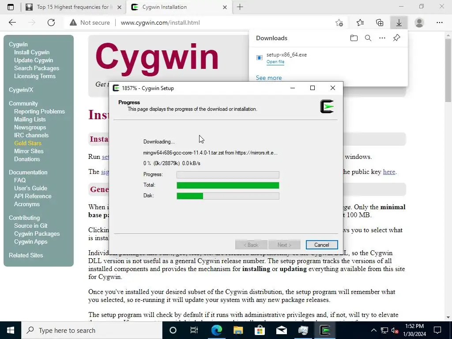Image resolution: width=452 pixels, height=339 pixels.
Task: Open the notifications action center
Action: pos(437,330)
